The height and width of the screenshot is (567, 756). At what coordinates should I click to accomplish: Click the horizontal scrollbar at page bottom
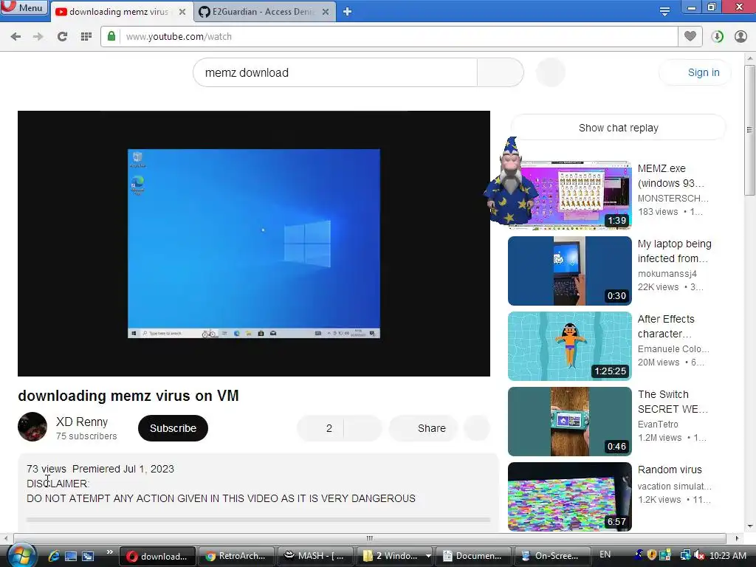coord(370,538)
